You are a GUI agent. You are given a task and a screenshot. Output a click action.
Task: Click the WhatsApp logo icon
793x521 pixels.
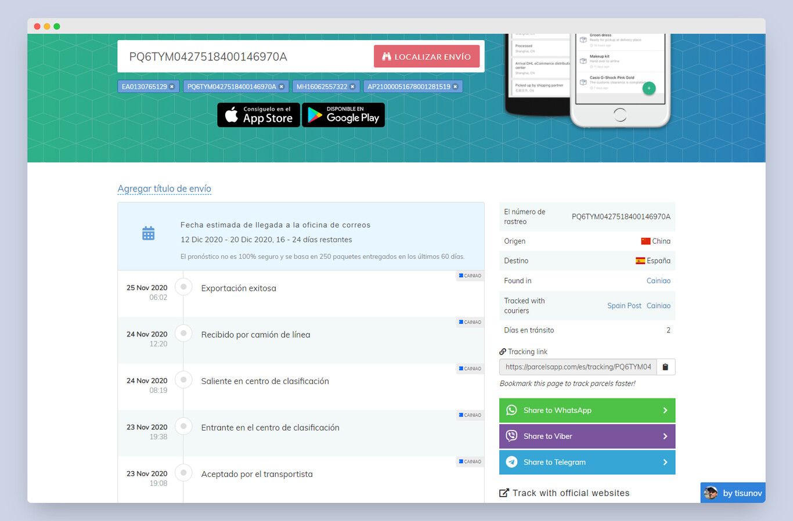click(x=511, y=410)
